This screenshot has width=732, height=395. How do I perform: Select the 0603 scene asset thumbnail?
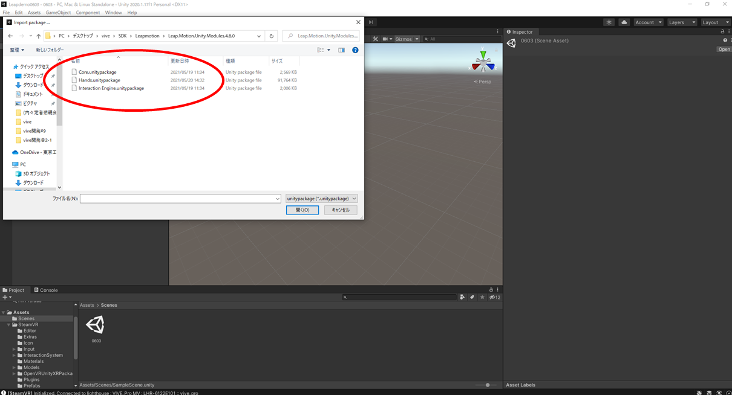tap(96, 325)
